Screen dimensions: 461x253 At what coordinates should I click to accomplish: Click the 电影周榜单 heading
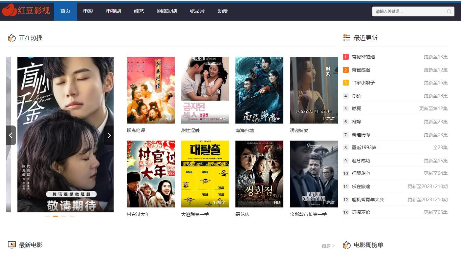click(368, 245)
